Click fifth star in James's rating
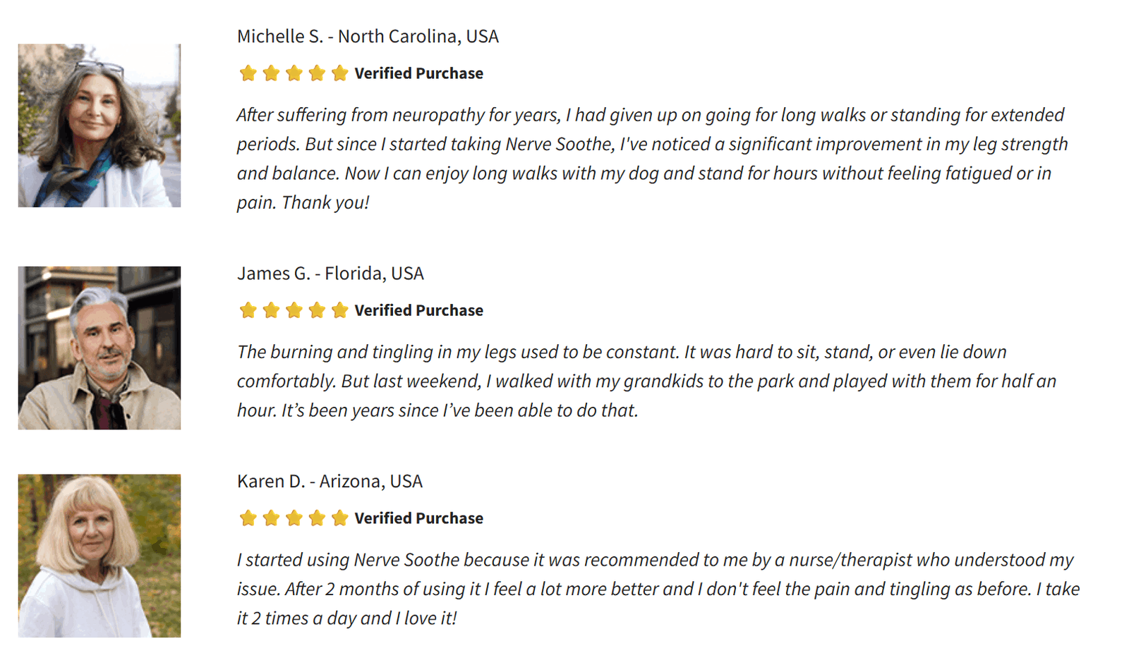 (339, 310)
